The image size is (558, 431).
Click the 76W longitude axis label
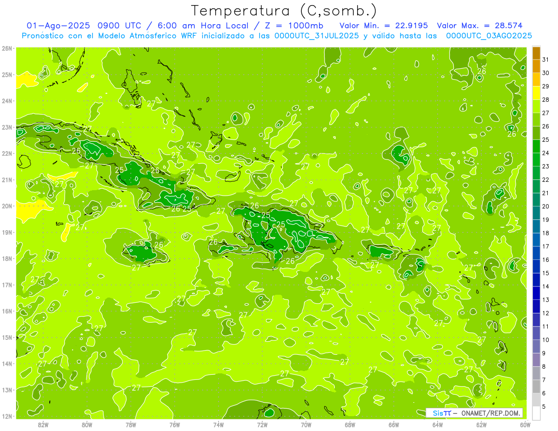[174, 424]
